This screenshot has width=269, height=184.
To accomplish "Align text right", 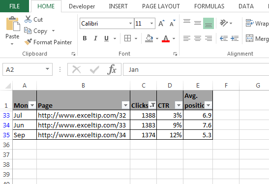I will (209, 38).
